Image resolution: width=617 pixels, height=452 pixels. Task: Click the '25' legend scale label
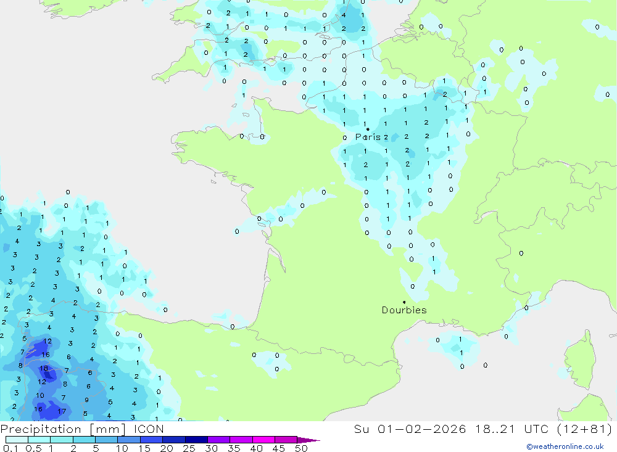(x=189, y=448)
